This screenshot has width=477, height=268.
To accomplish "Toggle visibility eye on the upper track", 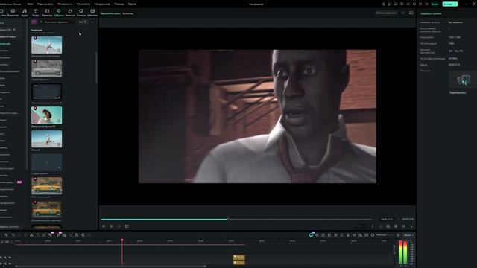I will [x=10, y=258].
